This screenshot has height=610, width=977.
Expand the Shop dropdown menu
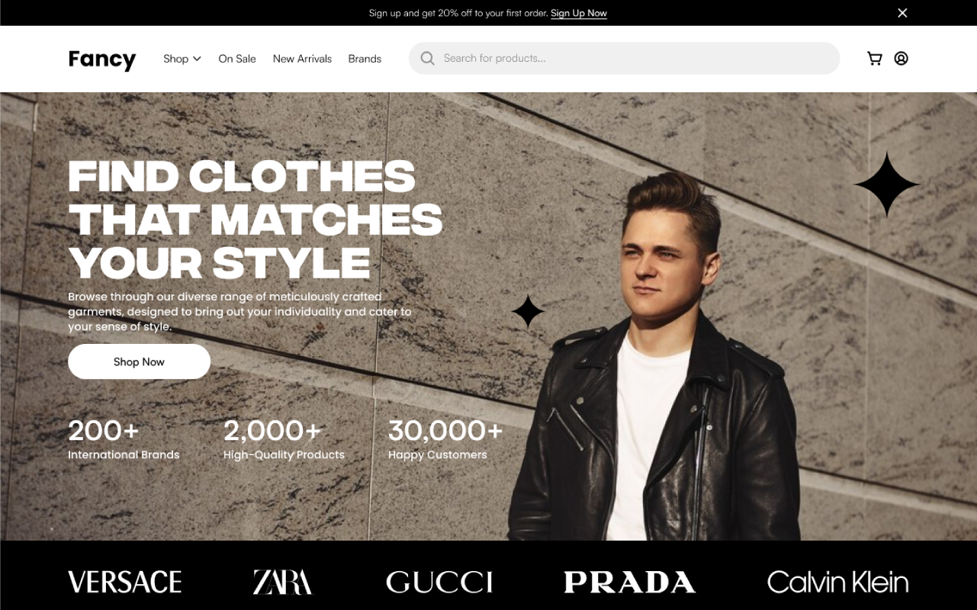182,59
